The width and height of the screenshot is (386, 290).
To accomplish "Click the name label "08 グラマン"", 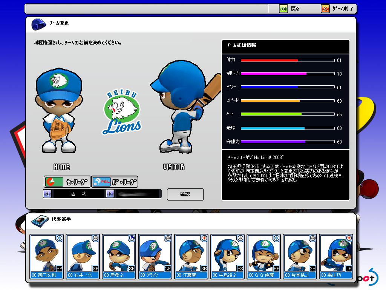I will point(149,275).
